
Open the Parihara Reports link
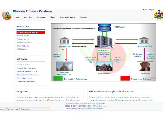pos(23,36)
